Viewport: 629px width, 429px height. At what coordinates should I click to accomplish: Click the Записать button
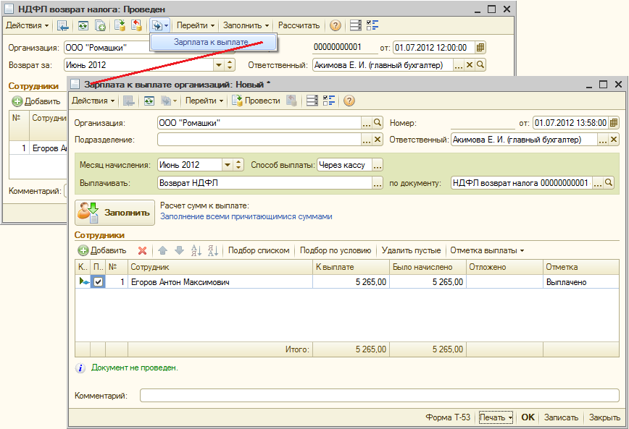(561, 417)
